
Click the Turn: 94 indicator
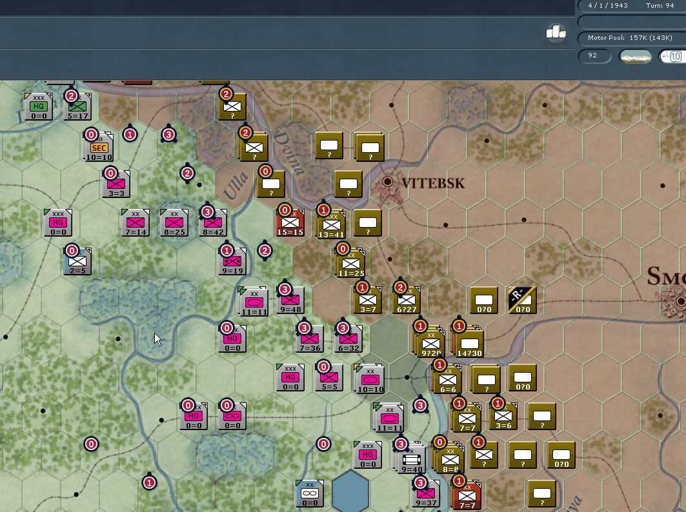pos(660,6)
